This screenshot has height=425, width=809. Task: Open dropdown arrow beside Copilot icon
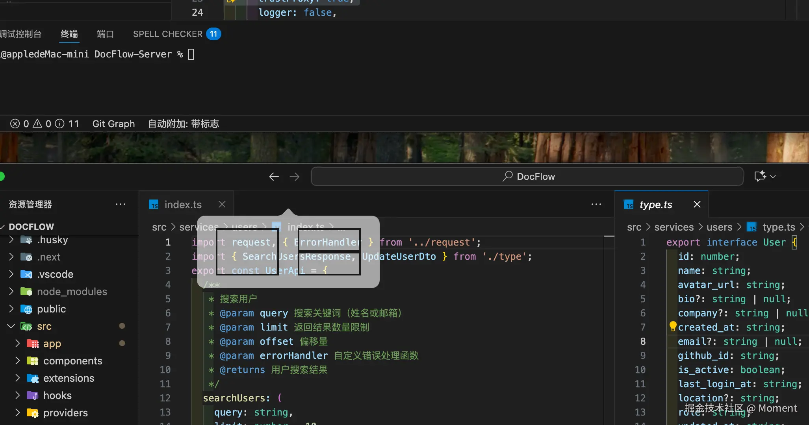point(773,176)
